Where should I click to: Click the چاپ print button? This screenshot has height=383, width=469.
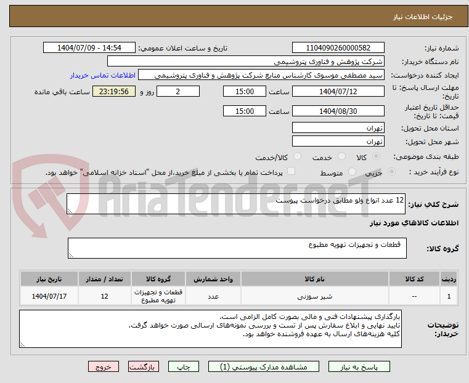(x=184, y=366)
